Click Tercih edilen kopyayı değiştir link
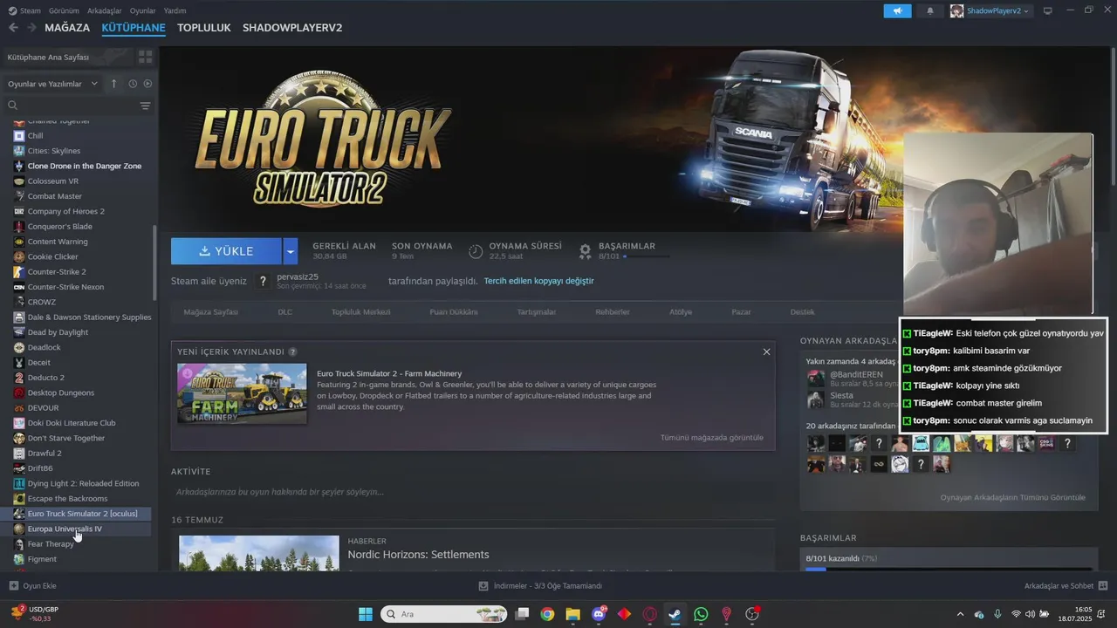The width and height of the screenshot is (1117, 628). [538, 281]
